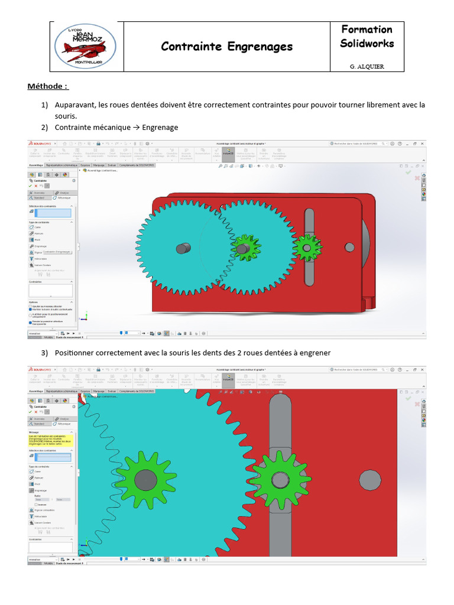Image resolution: width=454 pixels, height=605 pixels.
Task: Collapse 'Sélection des contraintes' section in upper screenshot
Action: (72, 206)
